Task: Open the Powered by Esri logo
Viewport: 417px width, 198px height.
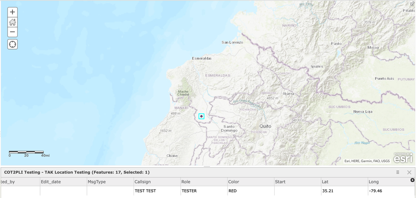Action: pos(403,158)
